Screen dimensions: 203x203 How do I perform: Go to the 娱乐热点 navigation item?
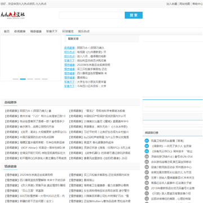(x=84, y=32)
